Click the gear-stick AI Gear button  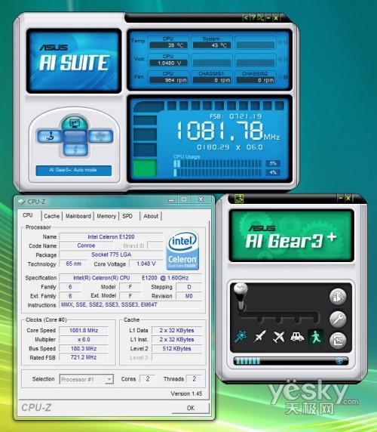pos(50,137)
